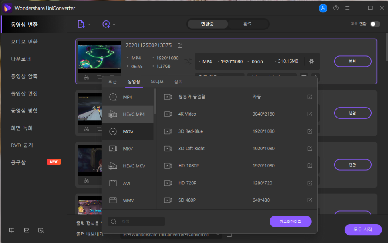Switch to the 완료 tab

[248, 24]
